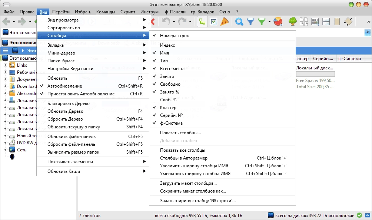Image resolution: width=372 pixels, height=220 pixels.
Task: Click the green check status bar icon
Action: pos(360,215)
